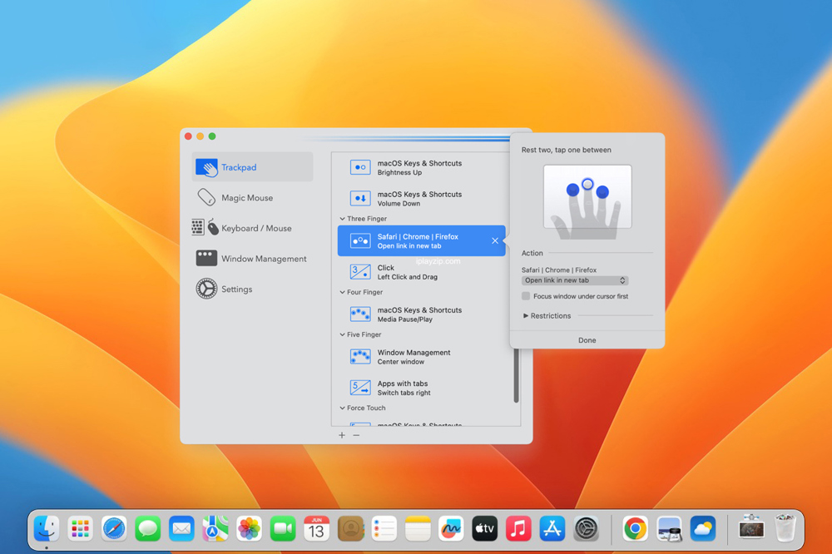Image resolution: width=832 pixels, height=554 pixels.
Task: Click the gesture list scrollbar
Action: coord(516,376)
